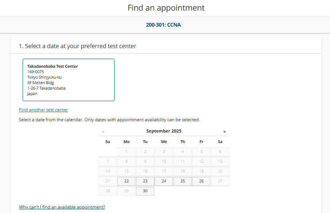Click the greyed-out September 15 cell
This screenshot has height=213, width=330.
pos(126,171)
